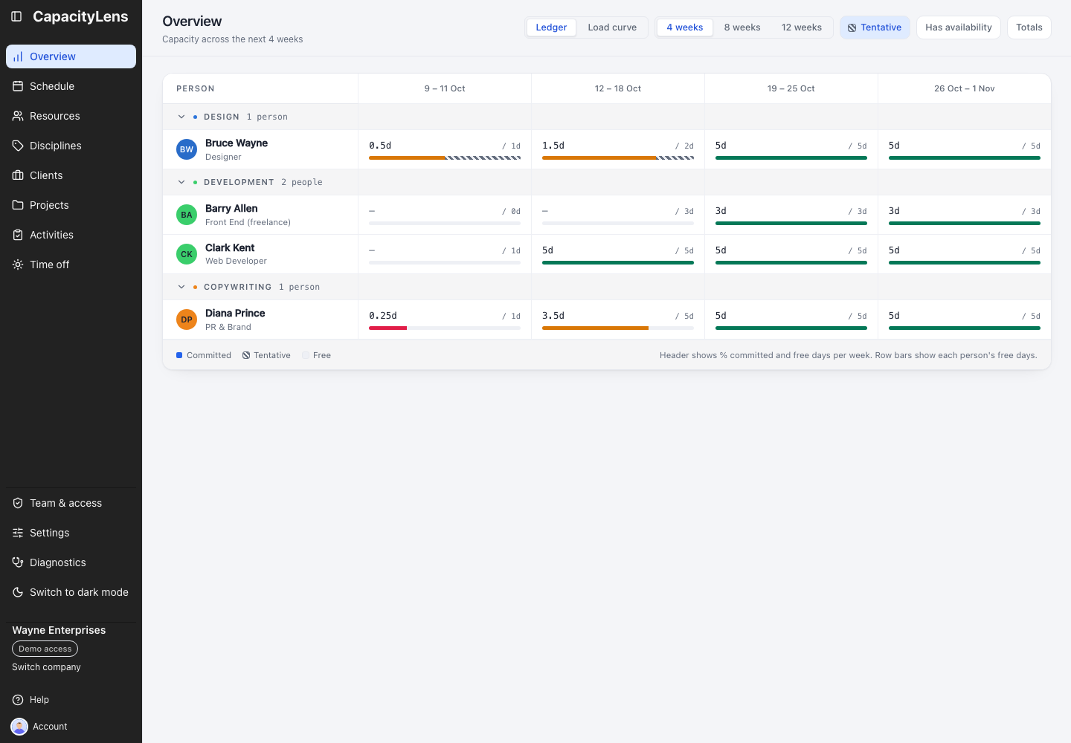Viewport: 1071px width, 743px height.
Task: Click the 19 – 25 Oct column header
Action: coord(791,88)
